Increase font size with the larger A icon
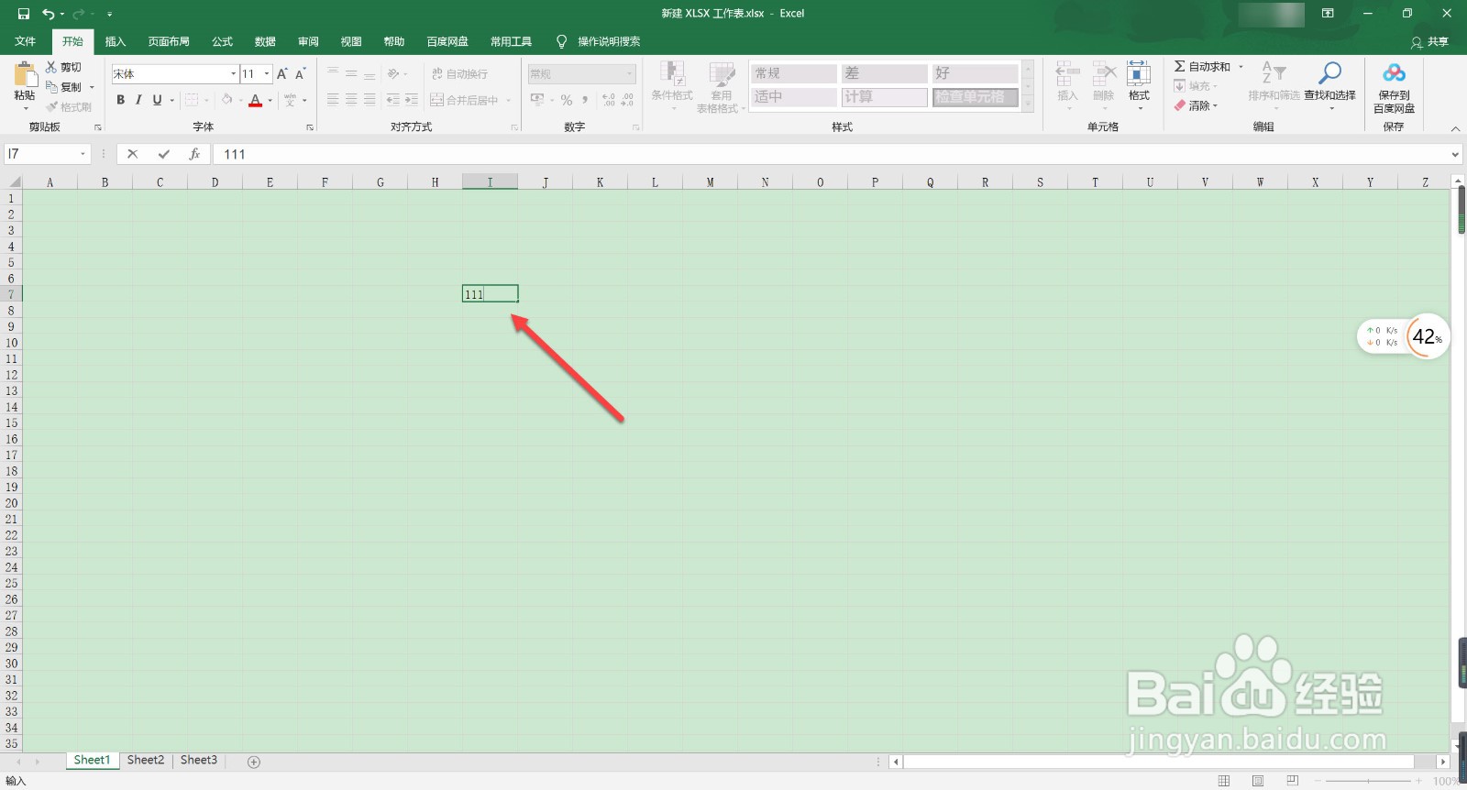The height and width of the screenshot is (790, 1467). pos(282,73)
